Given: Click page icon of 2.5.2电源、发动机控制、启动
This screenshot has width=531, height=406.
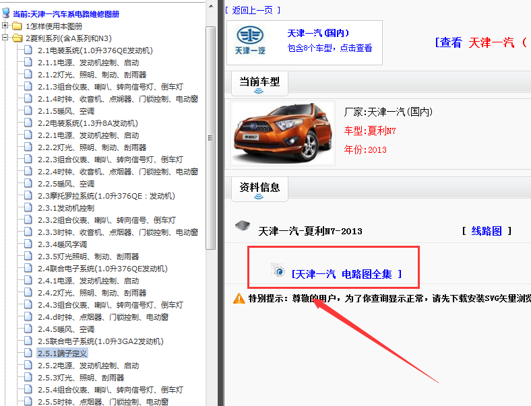Looking at the screenshot, I should [28, 366].
